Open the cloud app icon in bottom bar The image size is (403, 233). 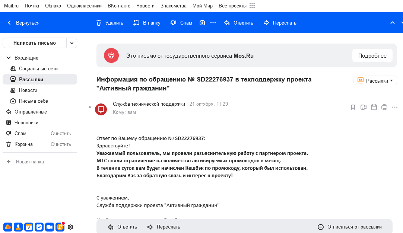click(8, 227)
